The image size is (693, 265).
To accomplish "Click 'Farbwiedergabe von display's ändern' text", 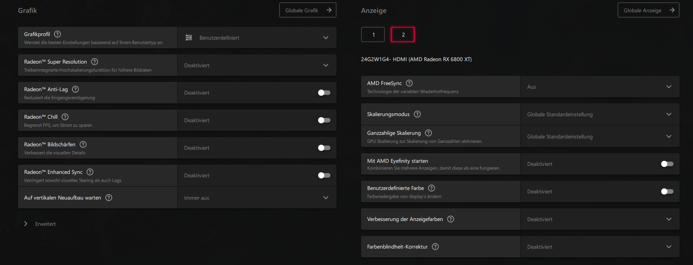I will tap(404, 196).
